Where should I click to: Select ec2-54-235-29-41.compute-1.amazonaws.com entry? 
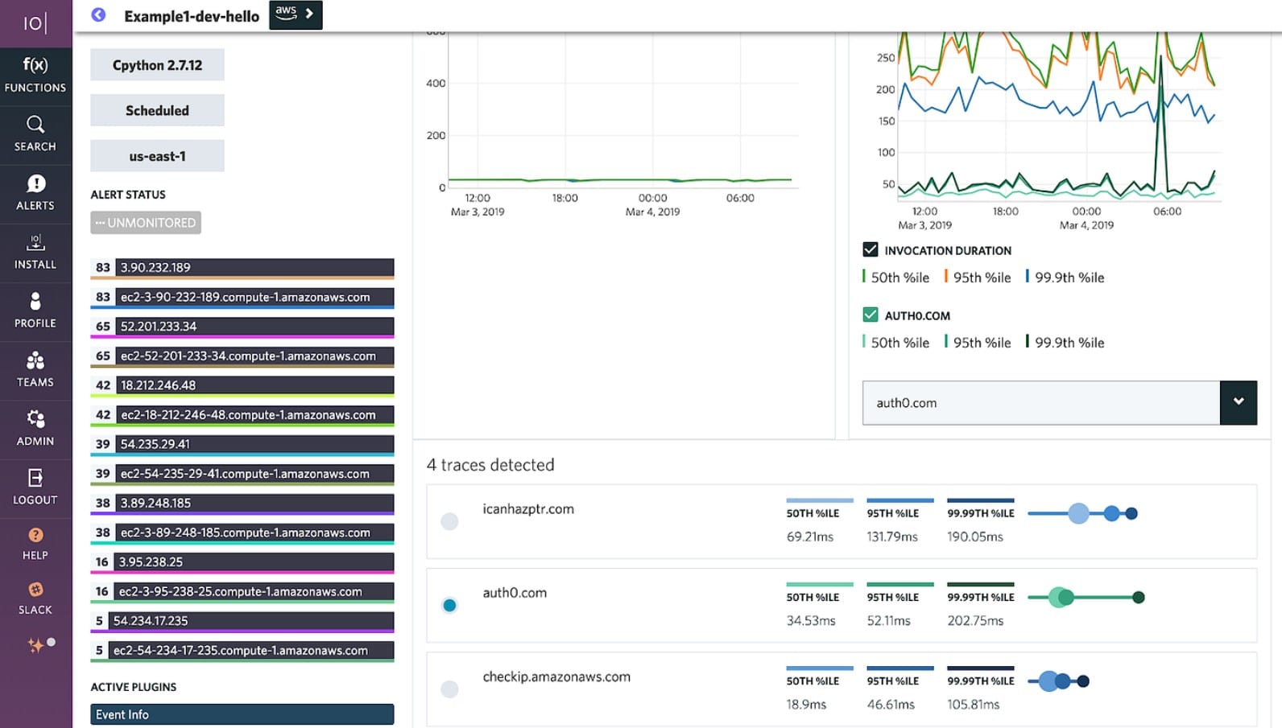point(242,474)
